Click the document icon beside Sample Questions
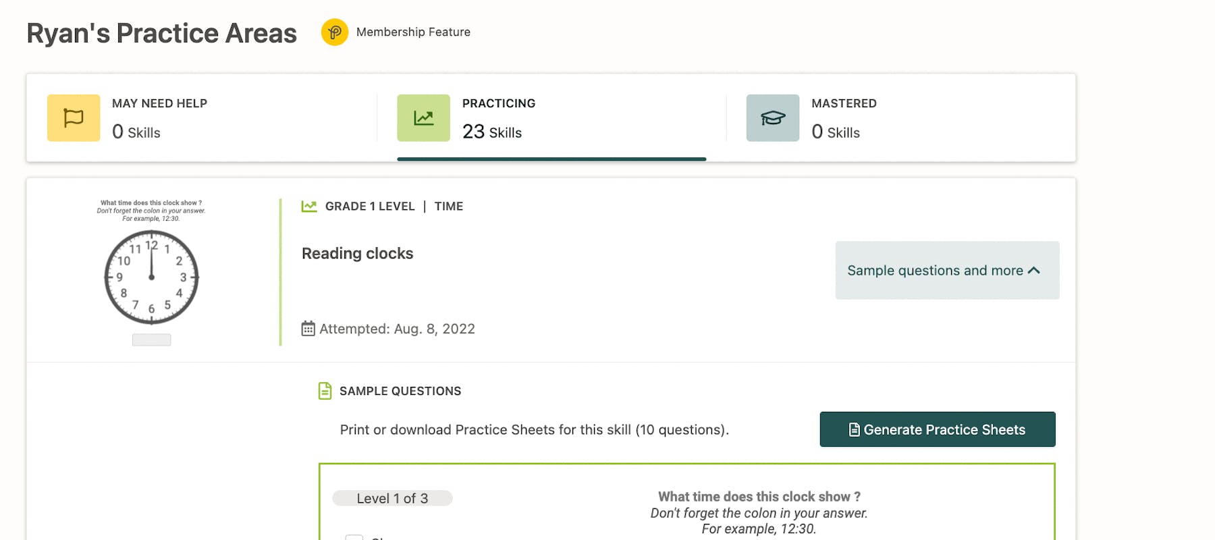This screenshot has width=1215, height=540. pos(325,391)
